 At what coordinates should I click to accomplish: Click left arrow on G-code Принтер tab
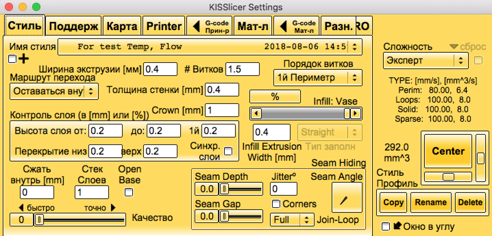[x=196, y=26]
